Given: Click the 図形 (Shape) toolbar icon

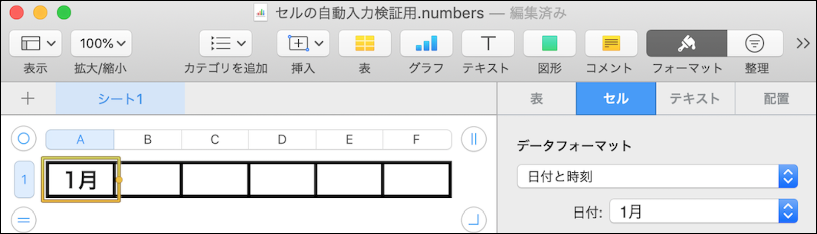Looking at the screenshot, I should [549, 43].
